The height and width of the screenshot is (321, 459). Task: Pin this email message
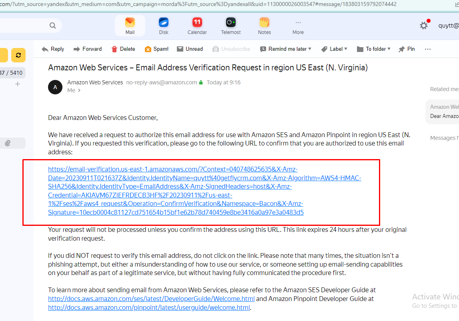407,49
